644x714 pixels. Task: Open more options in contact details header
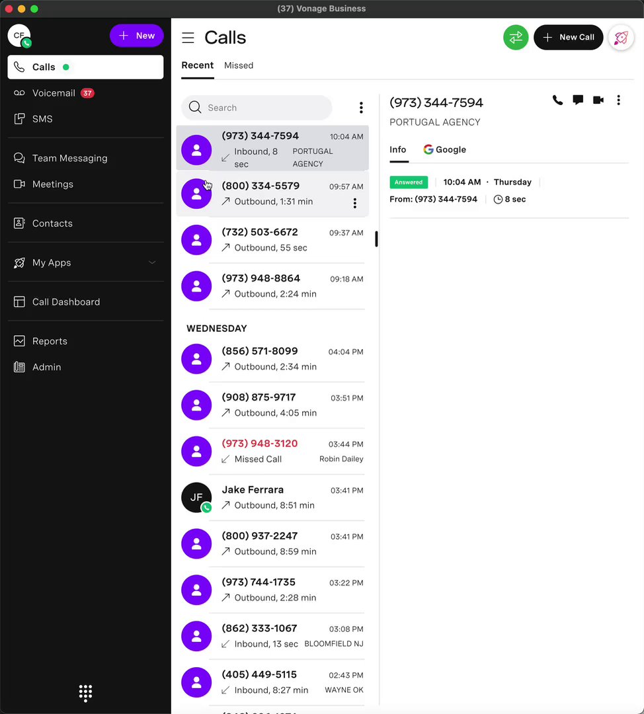coord(618,100)
